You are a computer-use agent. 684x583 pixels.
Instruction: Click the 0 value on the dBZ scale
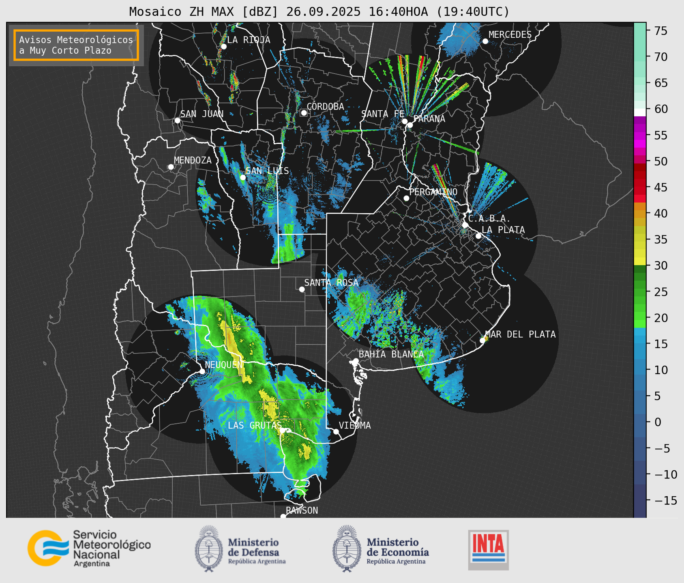[x=657, y=422]
